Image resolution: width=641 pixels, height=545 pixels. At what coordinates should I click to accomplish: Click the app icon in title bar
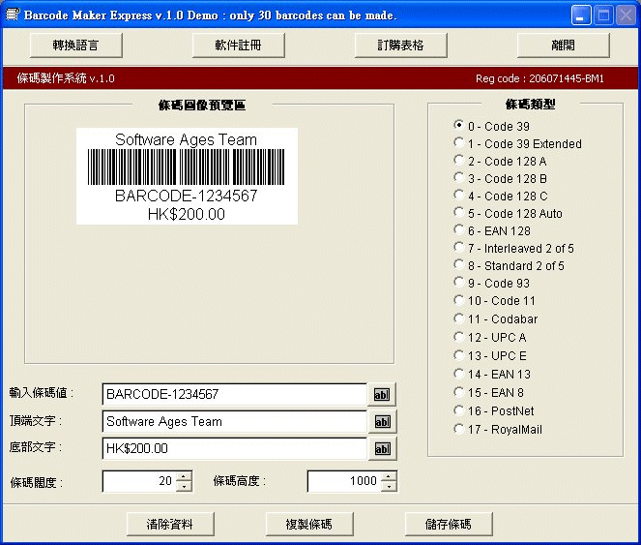point(12,15)
